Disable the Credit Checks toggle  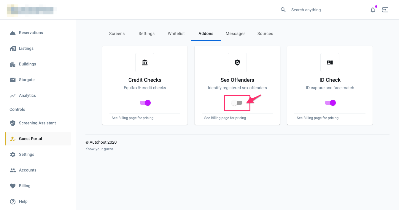(x=145, y=102)
